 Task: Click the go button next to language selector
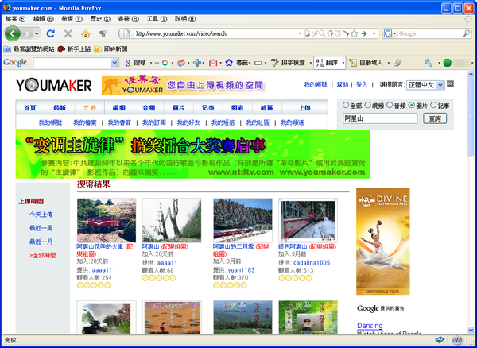click(450, 83)
